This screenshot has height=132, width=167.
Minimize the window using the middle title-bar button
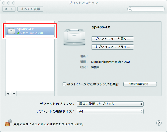(x=8, y=3)
